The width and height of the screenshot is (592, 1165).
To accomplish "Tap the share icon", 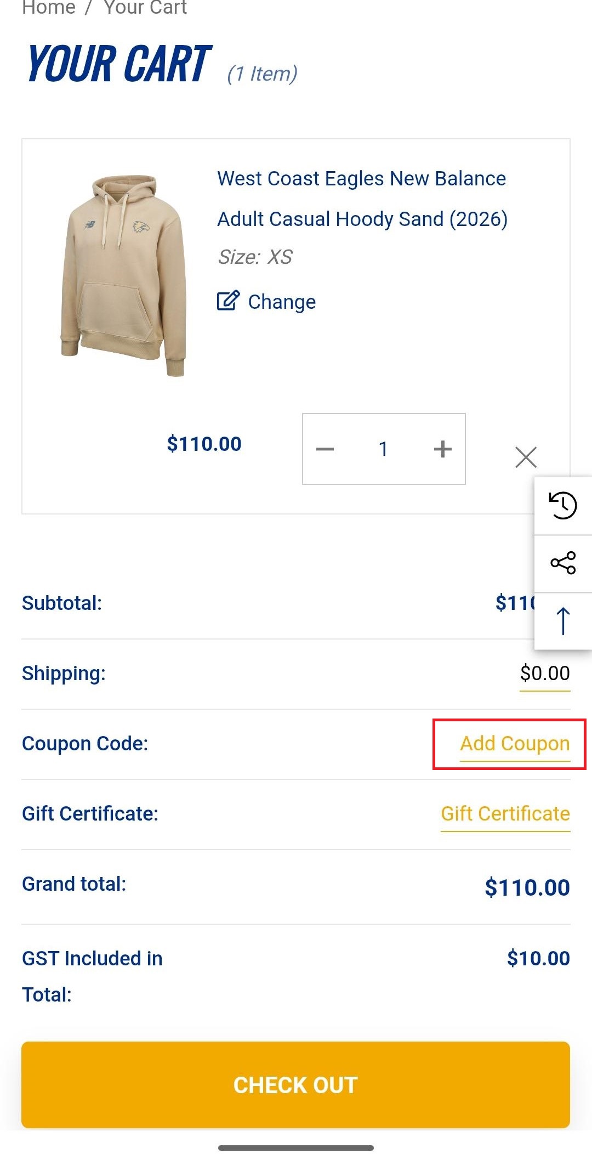I will click(x=563, y=563).
